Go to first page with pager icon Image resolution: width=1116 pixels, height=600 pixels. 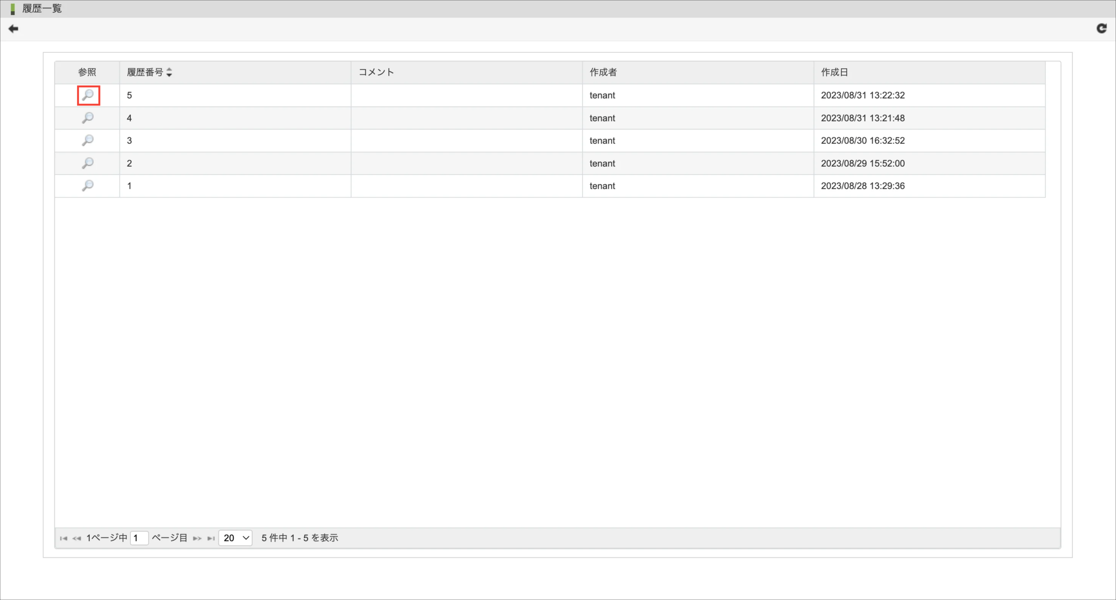[64, 538]
